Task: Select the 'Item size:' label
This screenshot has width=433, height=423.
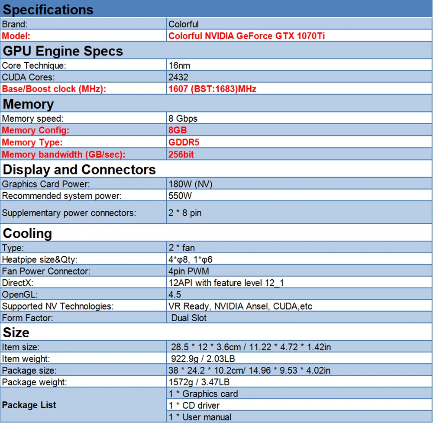Action: tap(21, 347)
